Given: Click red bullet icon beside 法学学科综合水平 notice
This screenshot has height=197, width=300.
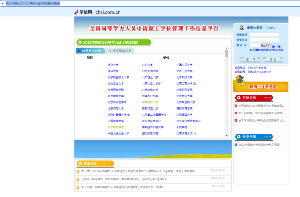Looking at the screenshot, I should [236, 121].
